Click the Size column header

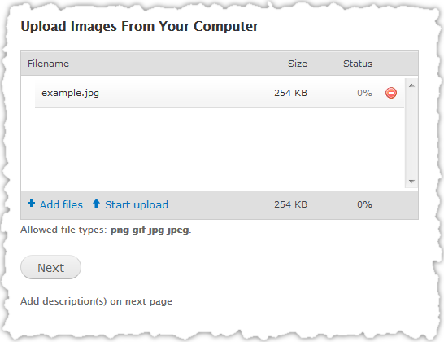tap(298, 64)
